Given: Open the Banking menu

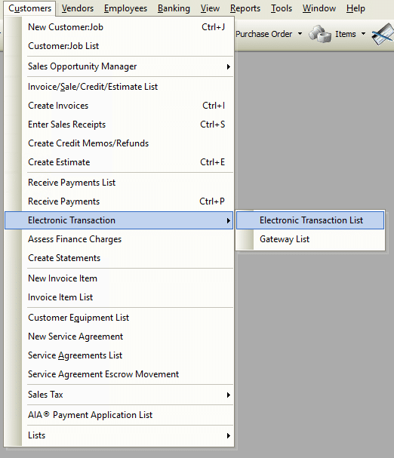Looking at the screenshot, I should (x=174, y=8).
